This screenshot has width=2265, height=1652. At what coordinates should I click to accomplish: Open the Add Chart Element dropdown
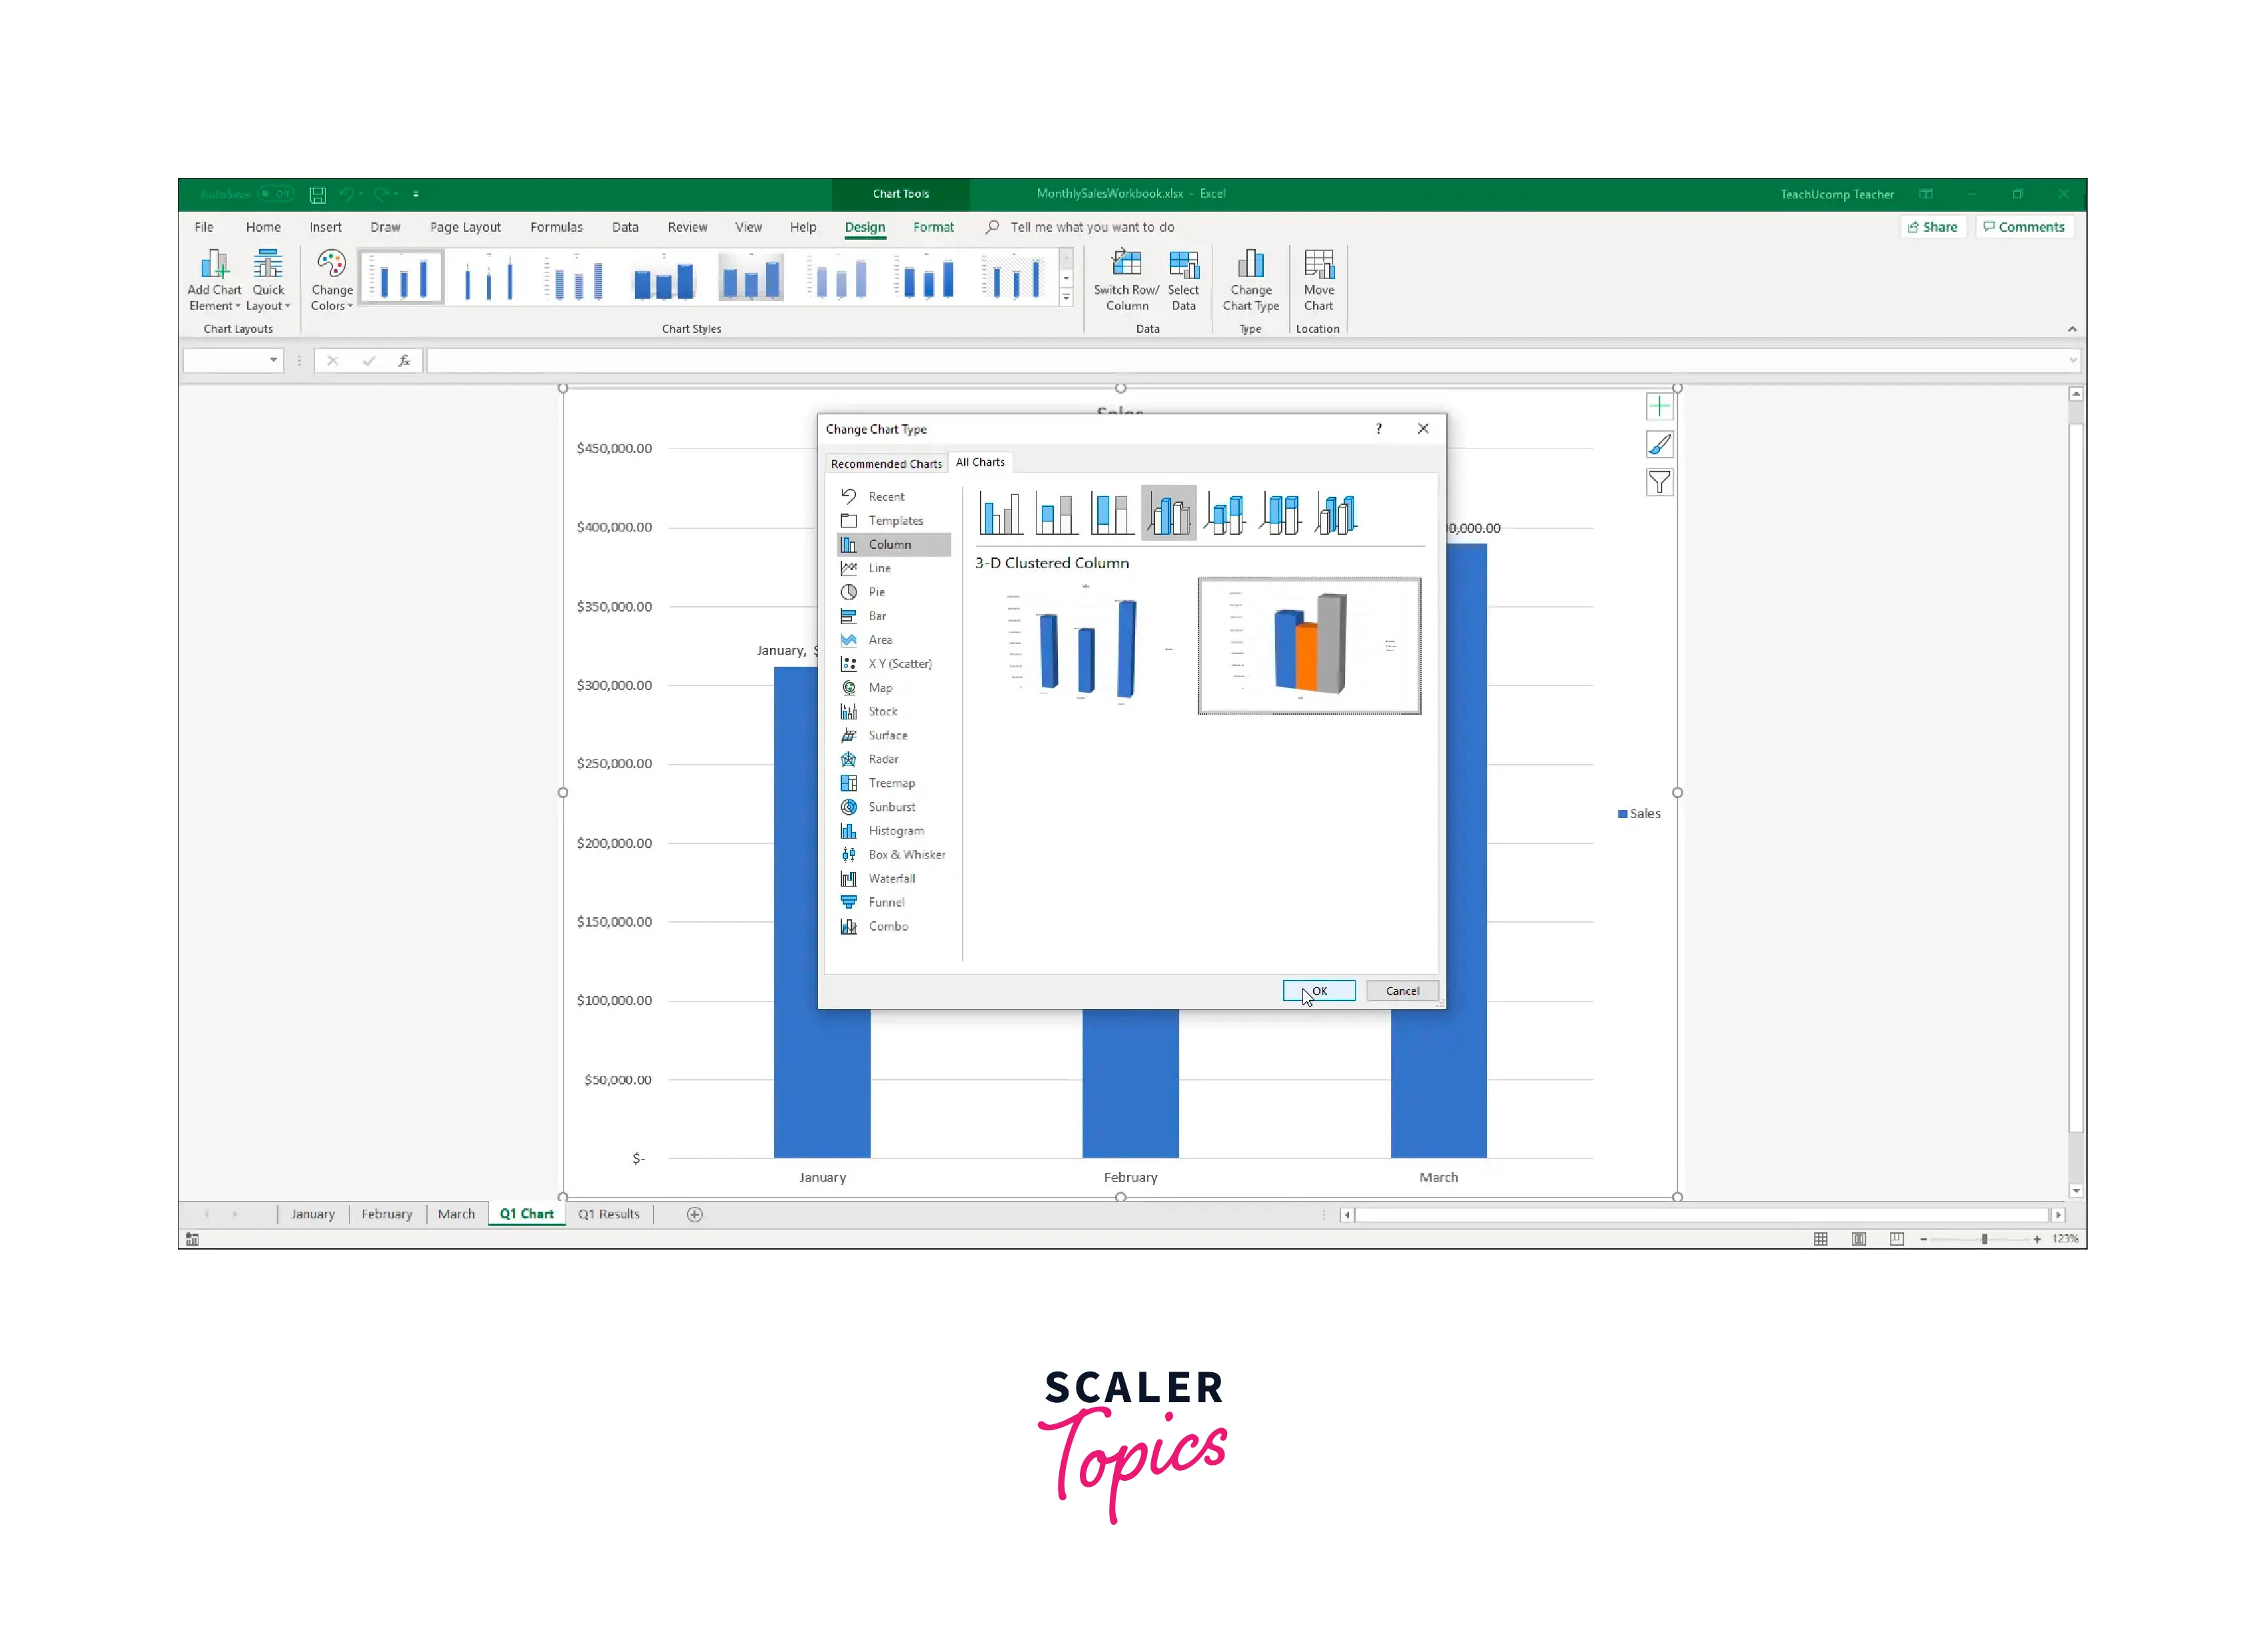tap(214, 281)
